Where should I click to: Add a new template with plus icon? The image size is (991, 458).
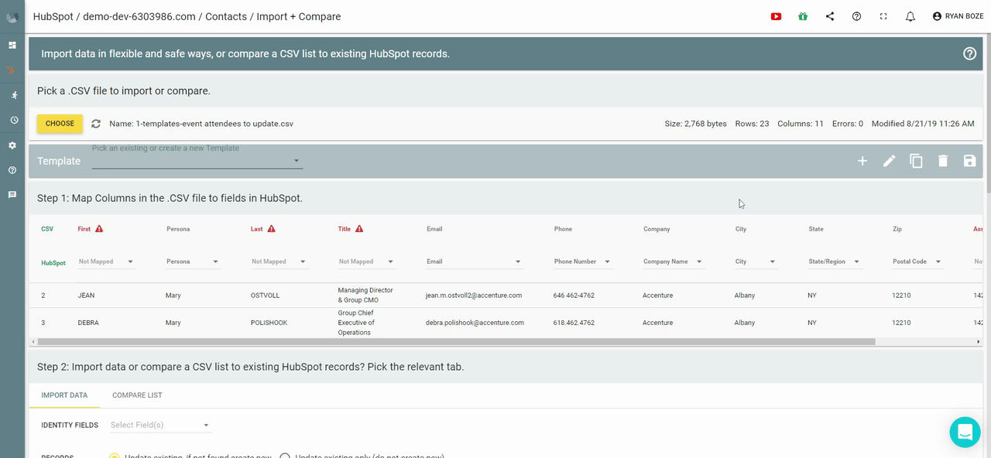pyautogui.click(x=862, y=161)
